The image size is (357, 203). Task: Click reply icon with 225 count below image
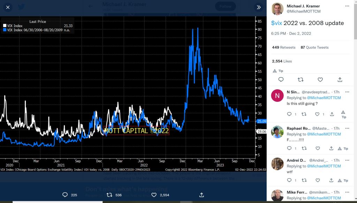[x=65, y=195]
